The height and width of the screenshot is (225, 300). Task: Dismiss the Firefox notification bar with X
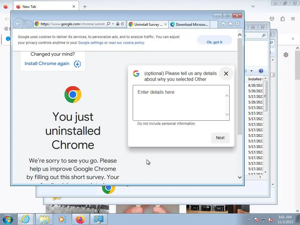click(293, 39)
